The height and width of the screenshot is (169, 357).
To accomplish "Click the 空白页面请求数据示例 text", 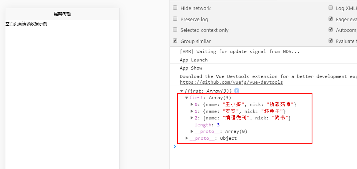I will coord(26,24).
